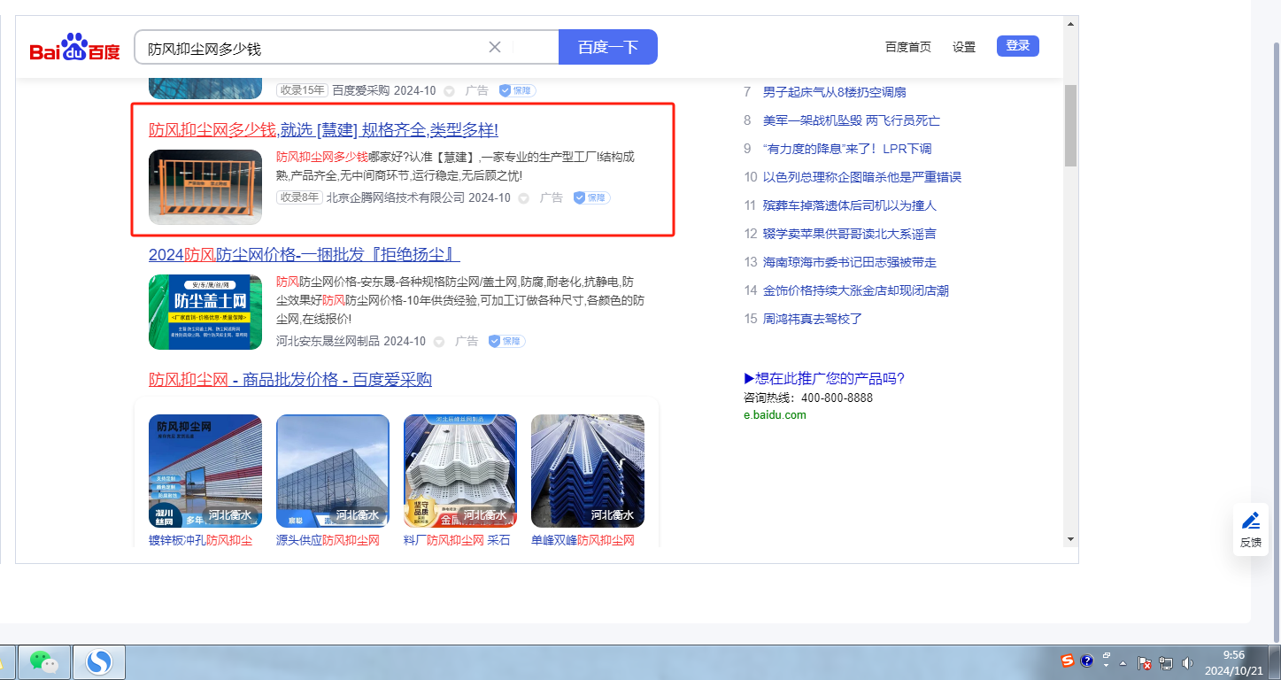Screen dimensions: 1281x680
Task: Click the 百度一下 search button
Action: (608, 47)
